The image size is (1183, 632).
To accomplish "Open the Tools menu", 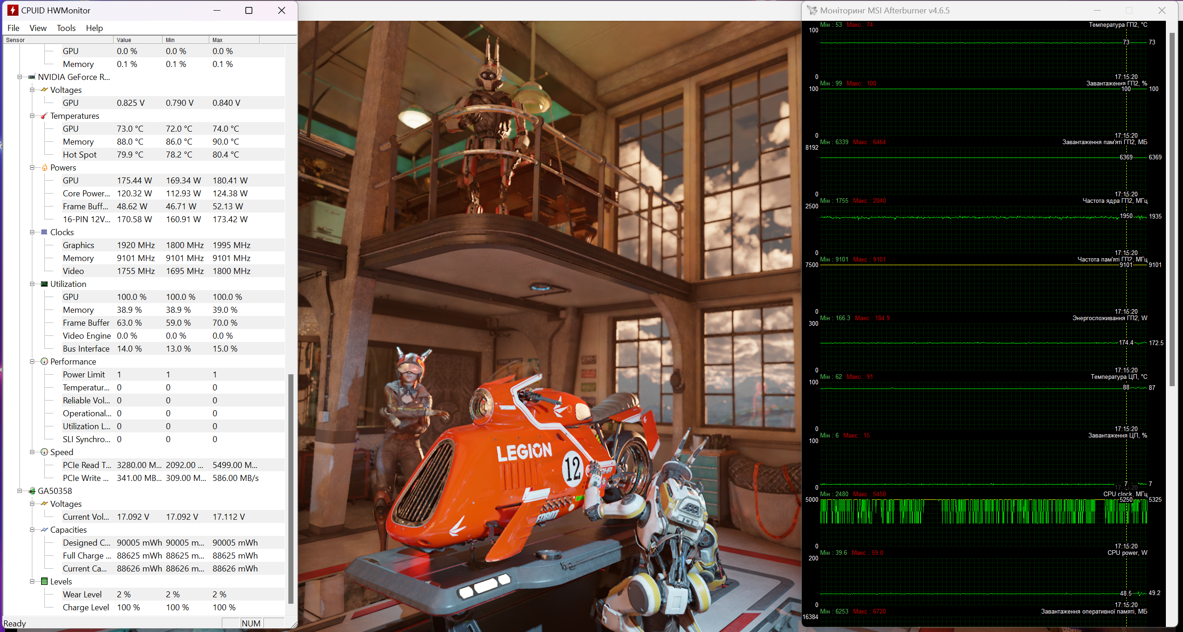I will [66, 28].
